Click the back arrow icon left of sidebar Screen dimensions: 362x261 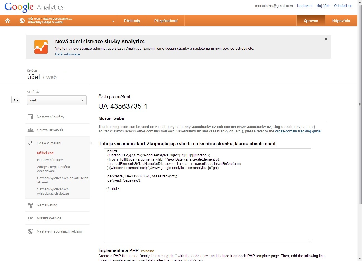point(16,100)
